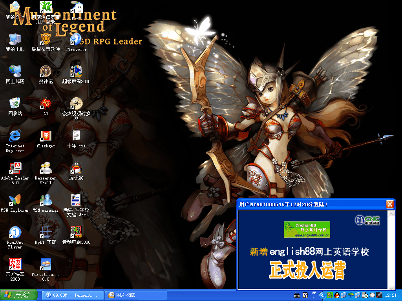Open 网上邻居 network icon

pyautogui.click(x=15, y=75)
